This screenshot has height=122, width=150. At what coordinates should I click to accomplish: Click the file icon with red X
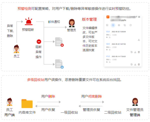pyautogui.click(x=59, y=42)
